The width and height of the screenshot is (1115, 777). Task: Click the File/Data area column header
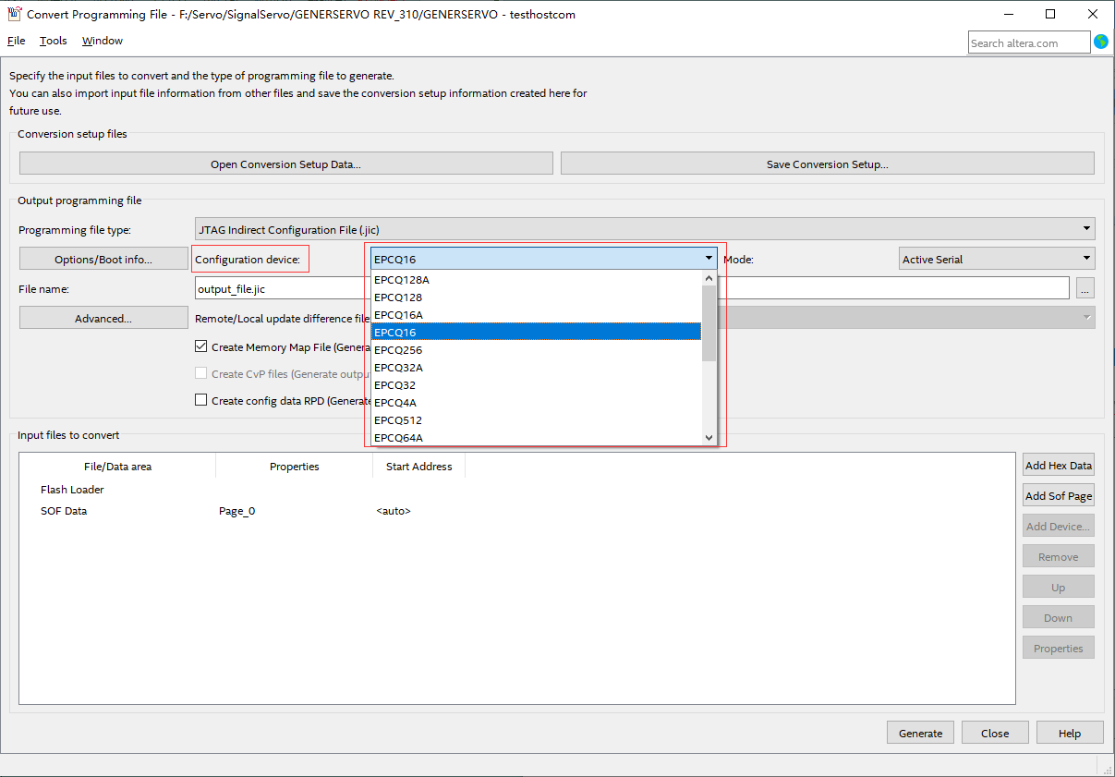click(x=117, y=466)
